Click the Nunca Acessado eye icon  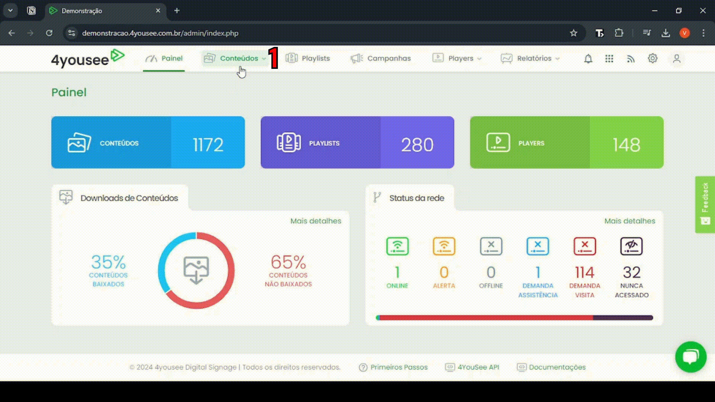click(x=631, y=246)
